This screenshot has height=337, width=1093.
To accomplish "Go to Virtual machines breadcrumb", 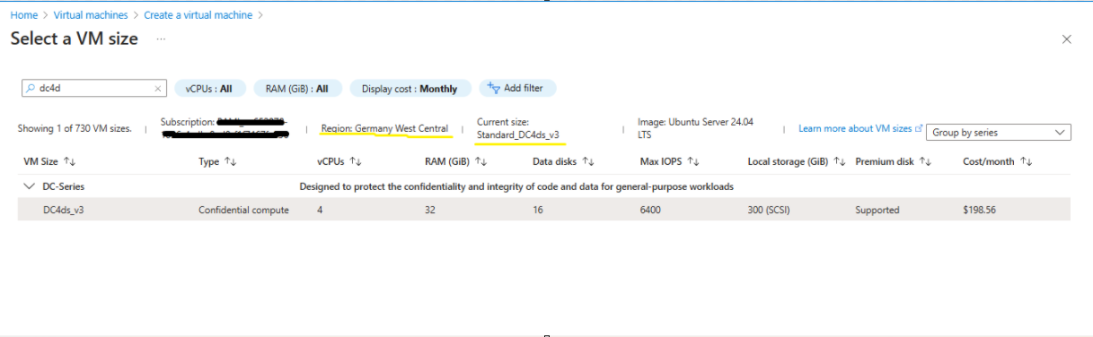I will (90, 15).
